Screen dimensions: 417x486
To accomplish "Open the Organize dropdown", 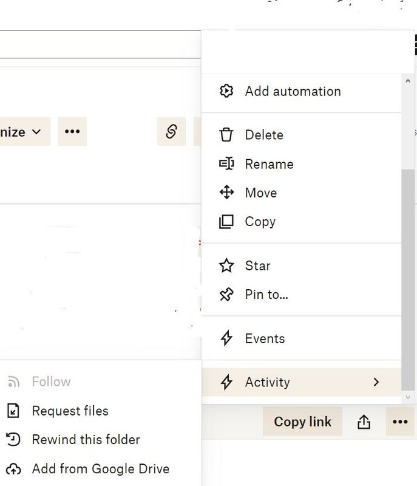I will 22,132.
